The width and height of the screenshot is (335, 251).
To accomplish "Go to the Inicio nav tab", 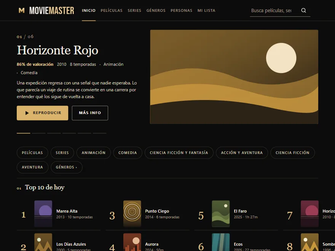I will point(89,11).
